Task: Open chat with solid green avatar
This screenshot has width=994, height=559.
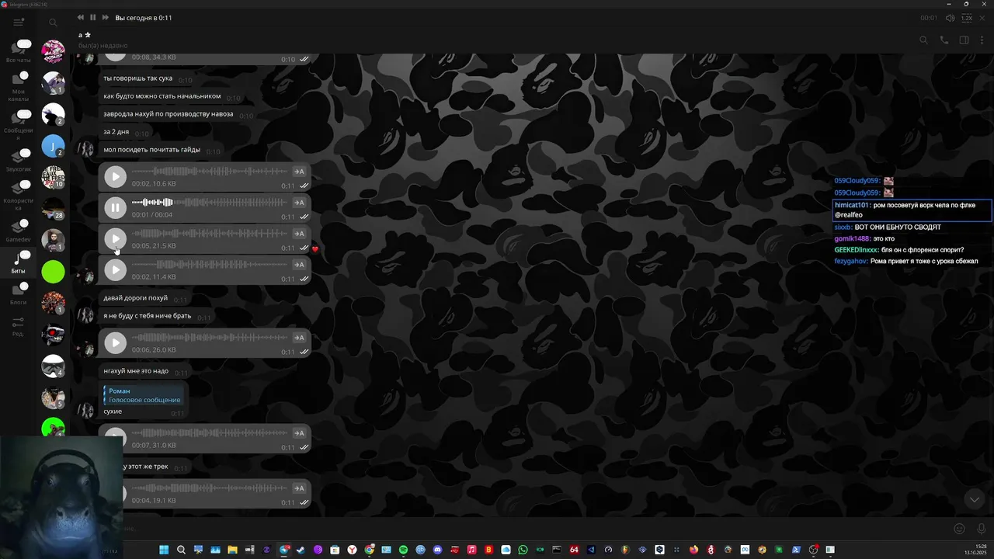Action: [53, 271]
